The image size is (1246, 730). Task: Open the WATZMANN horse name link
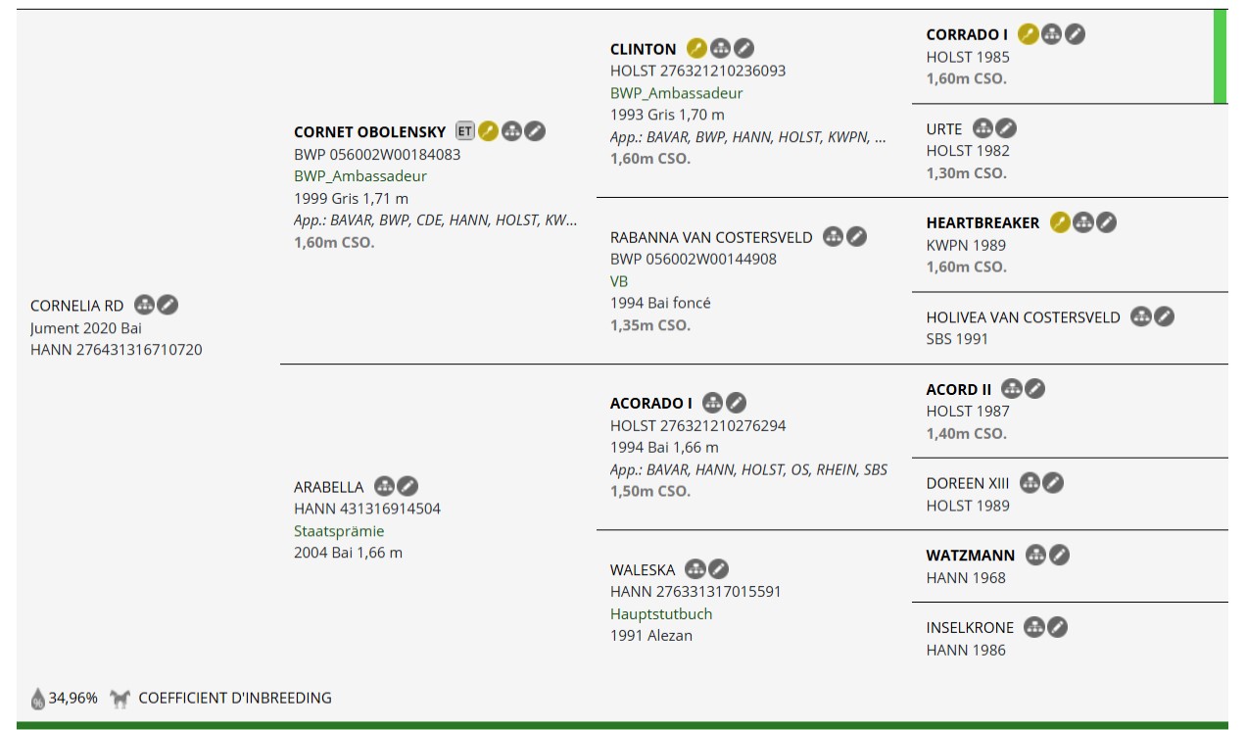[971, 556]
